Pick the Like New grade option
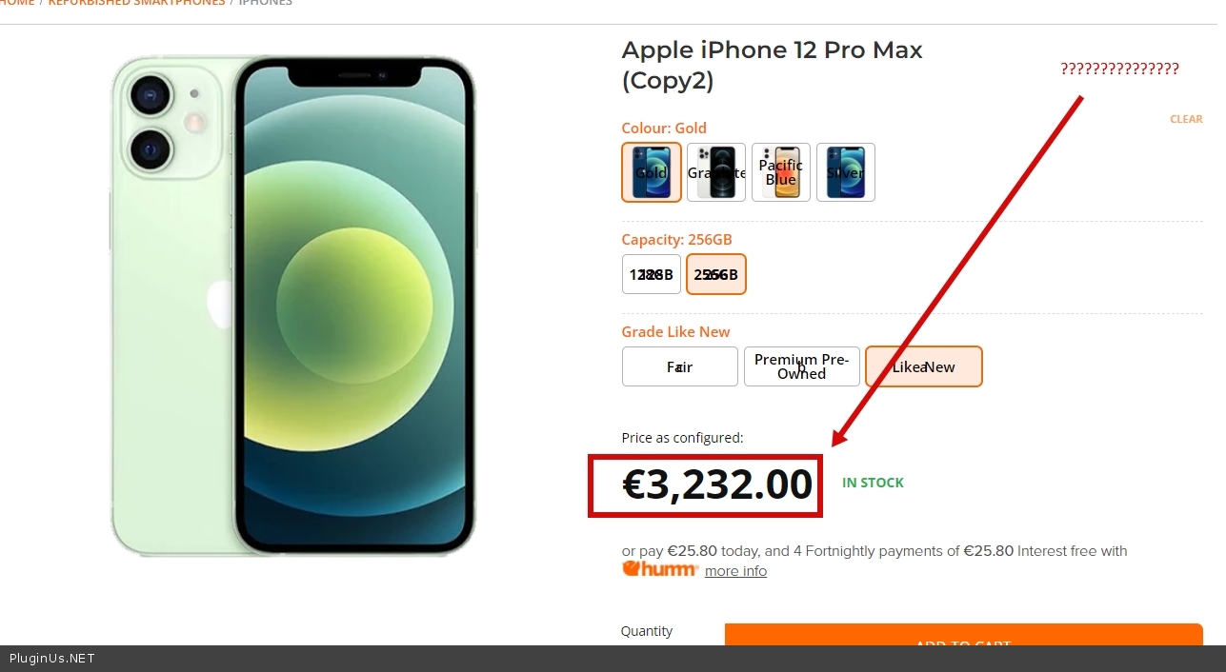Image resolution: width=1226 pixels, height=672 pixels. coord(924,366)
